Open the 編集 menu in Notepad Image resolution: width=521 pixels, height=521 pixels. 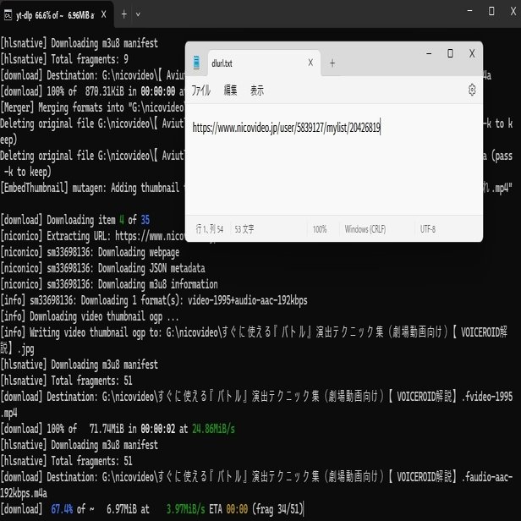tap(230, 90)
